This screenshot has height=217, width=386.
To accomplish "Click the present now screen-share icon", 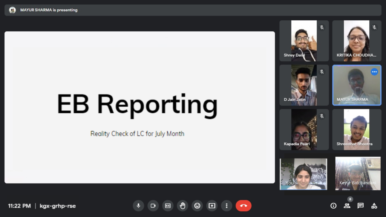I will (212, 206).
